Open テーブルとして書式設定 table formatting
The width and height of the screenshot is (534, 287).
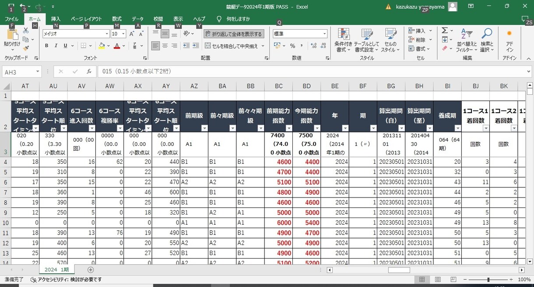pyautogui.click(x=367, y=40)
